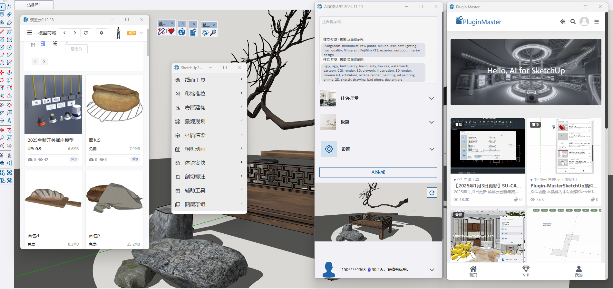Switch to the VIP tab in PluginMaster
Image resolution: width=613 pixels, height=289 pixels.
pos(526,271)
